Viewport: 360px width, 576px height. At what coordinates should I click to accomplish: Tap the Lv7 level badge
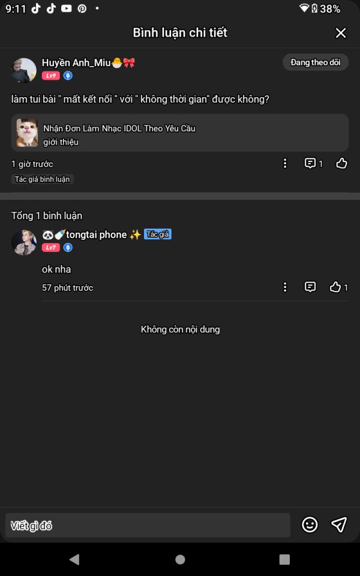coord(50,247)
